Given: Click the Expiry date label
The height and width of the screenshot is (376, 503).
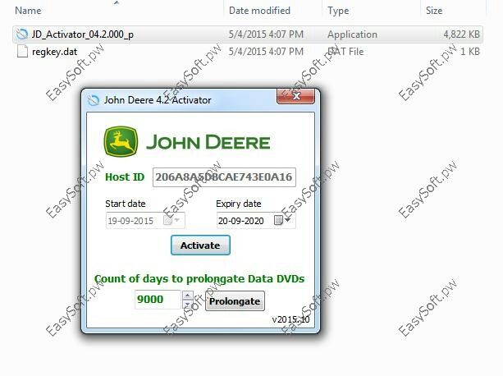Looking at the screenshot, I should coord(238,204).
